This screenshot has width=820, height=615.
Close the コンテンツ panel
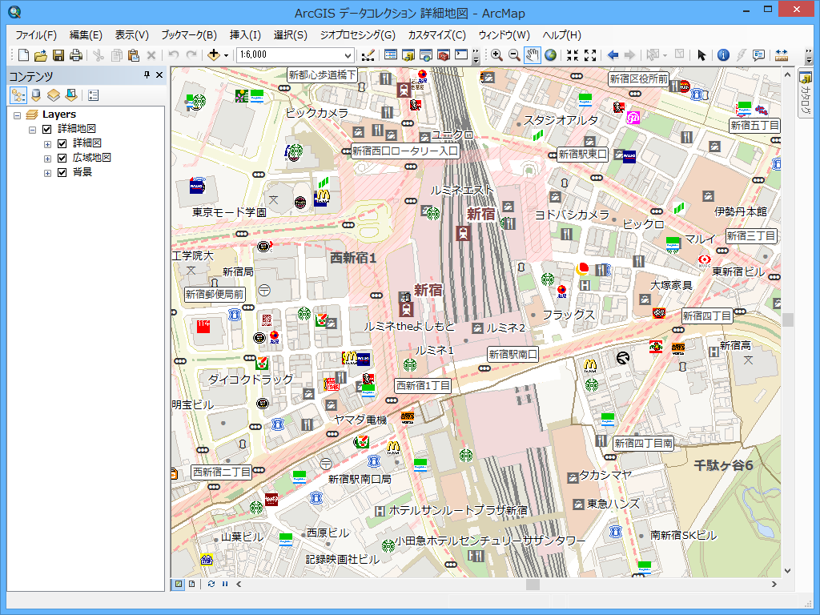point(159,75)
